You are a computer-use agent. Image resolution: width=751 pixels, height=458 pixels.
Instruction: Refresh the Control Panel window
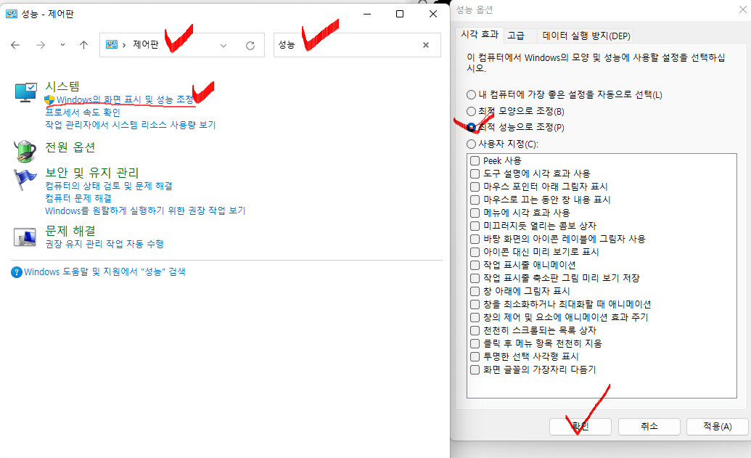(250, 46)
